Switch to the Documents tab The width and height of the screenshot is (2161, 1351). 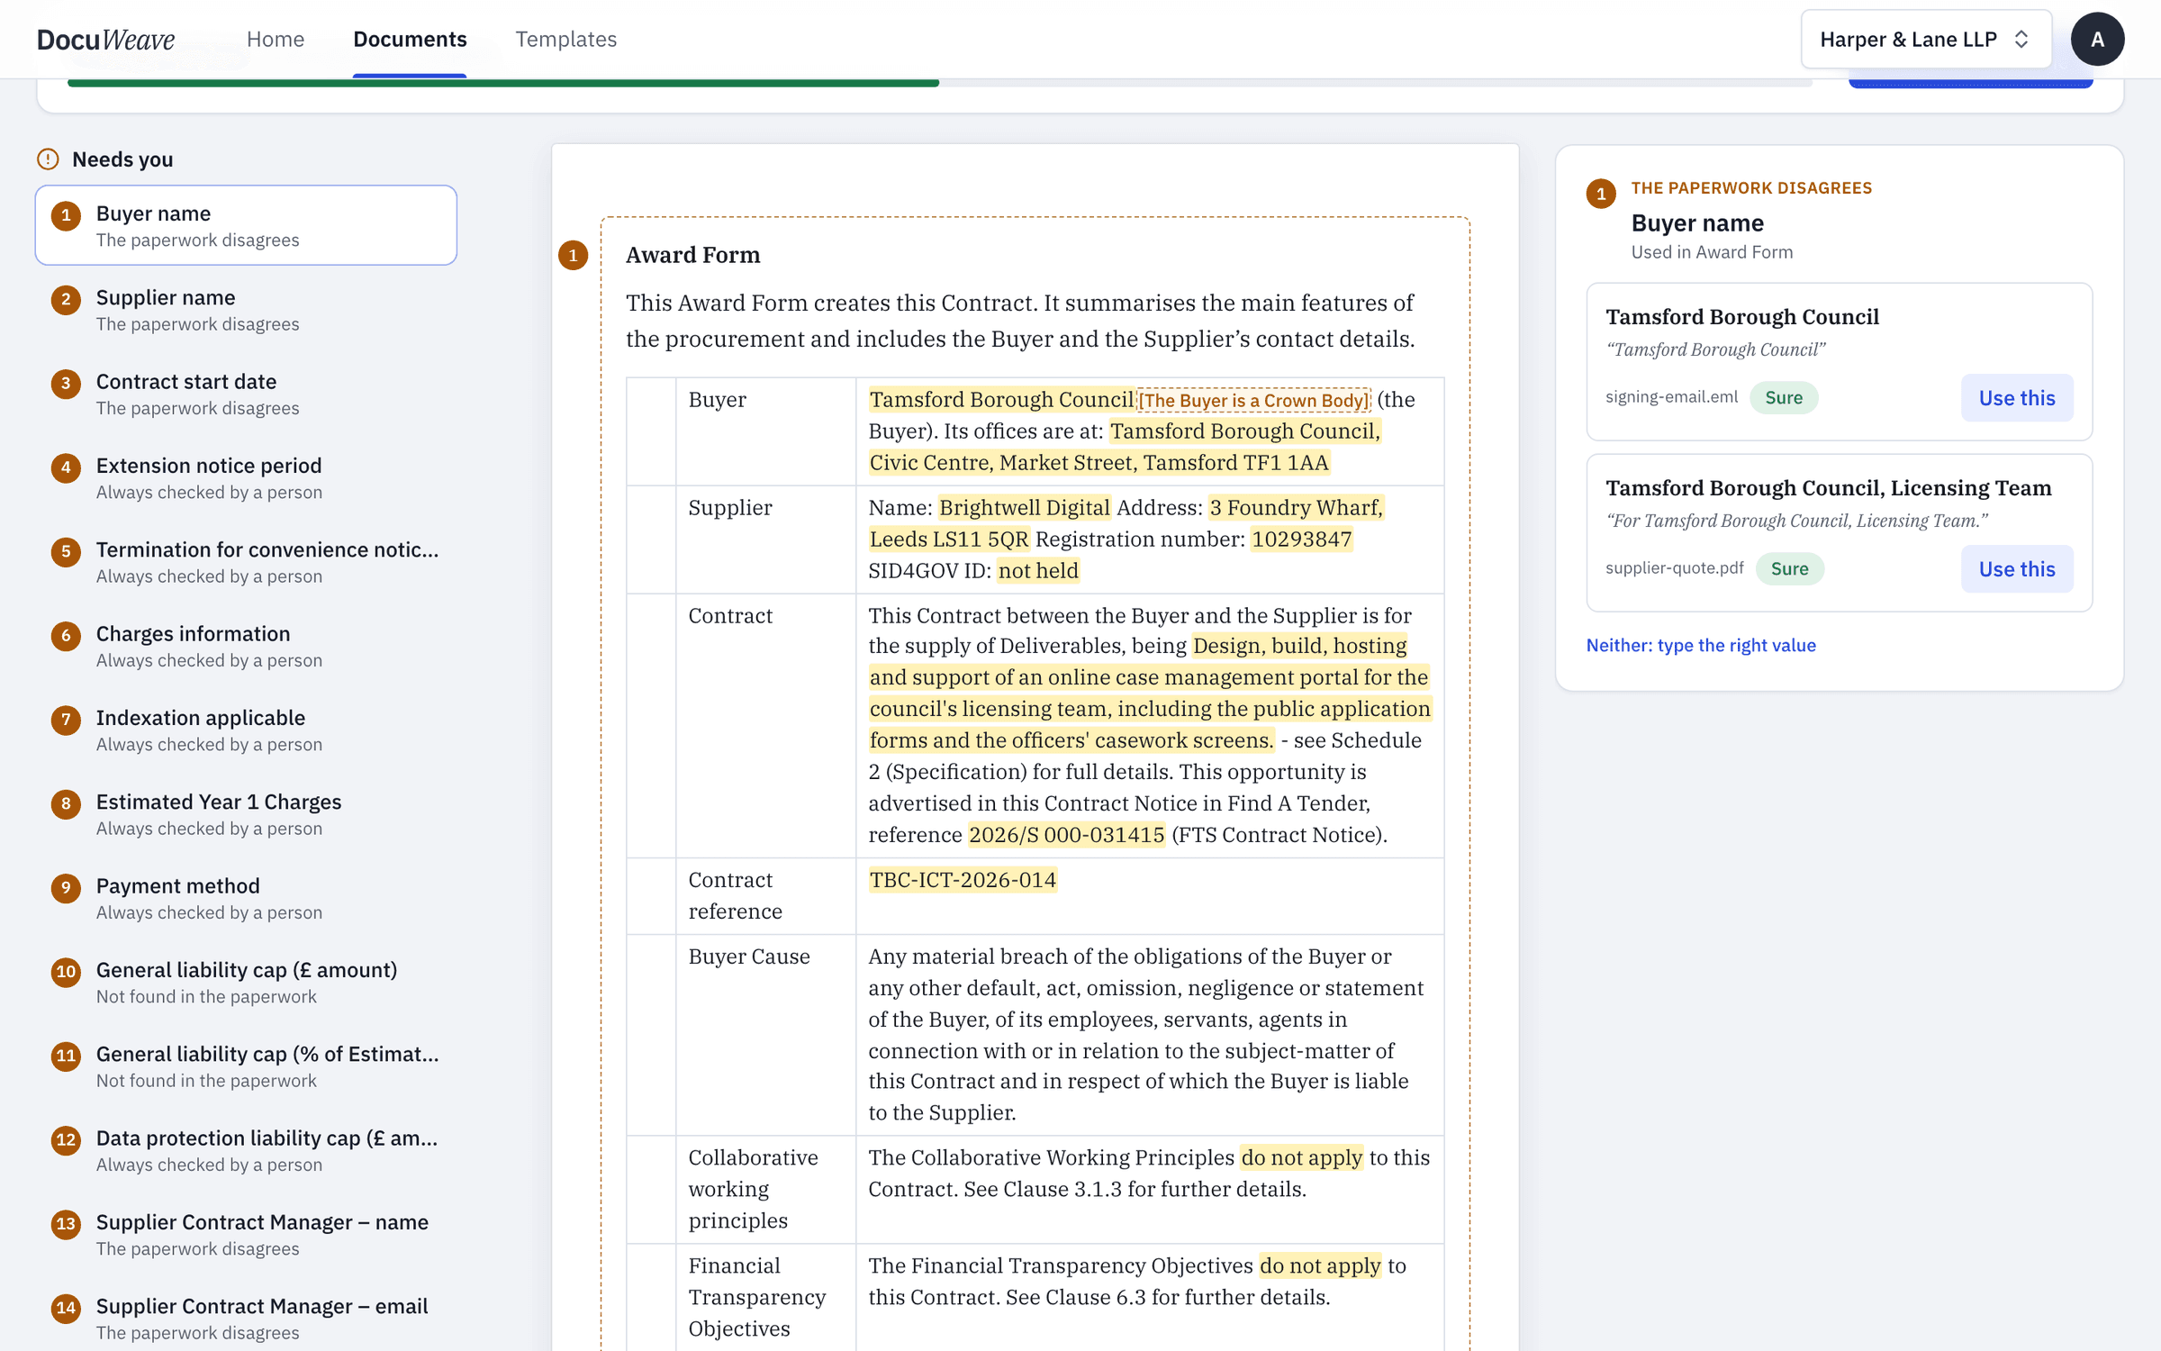[410, 40]
